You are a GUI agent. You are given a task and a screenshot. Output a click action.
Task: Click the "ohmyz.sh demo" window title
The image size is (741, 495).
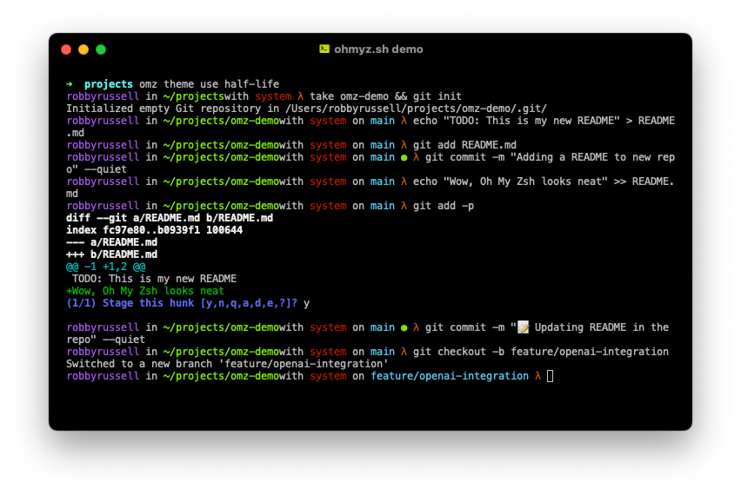(x=378, y=49)
